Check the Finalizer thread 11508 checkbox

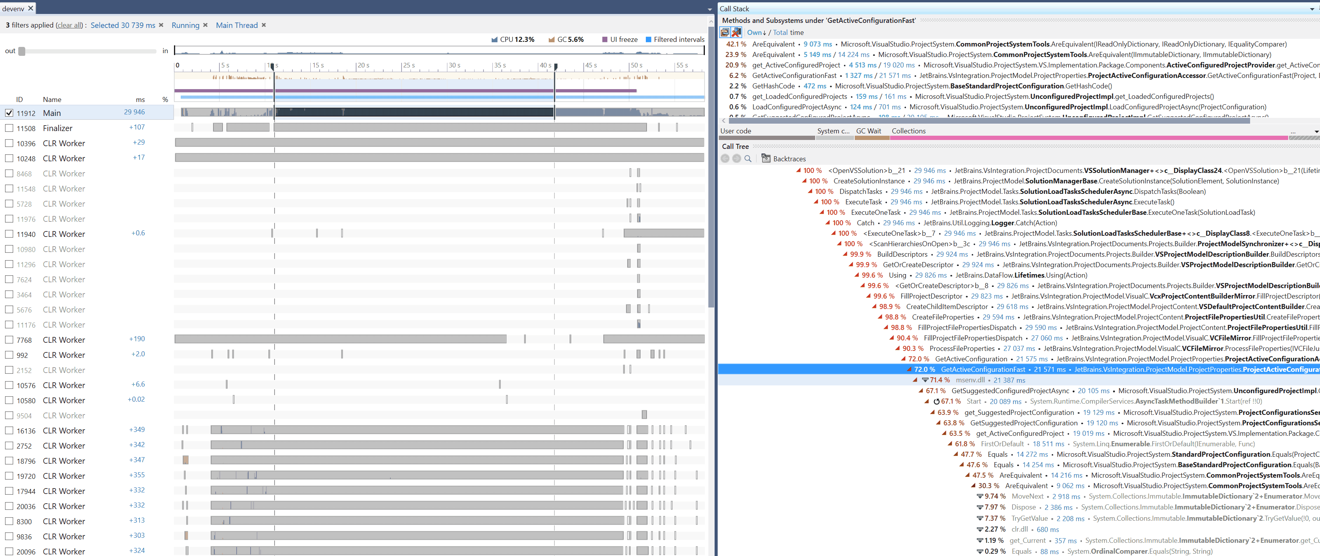click(9, 128)
